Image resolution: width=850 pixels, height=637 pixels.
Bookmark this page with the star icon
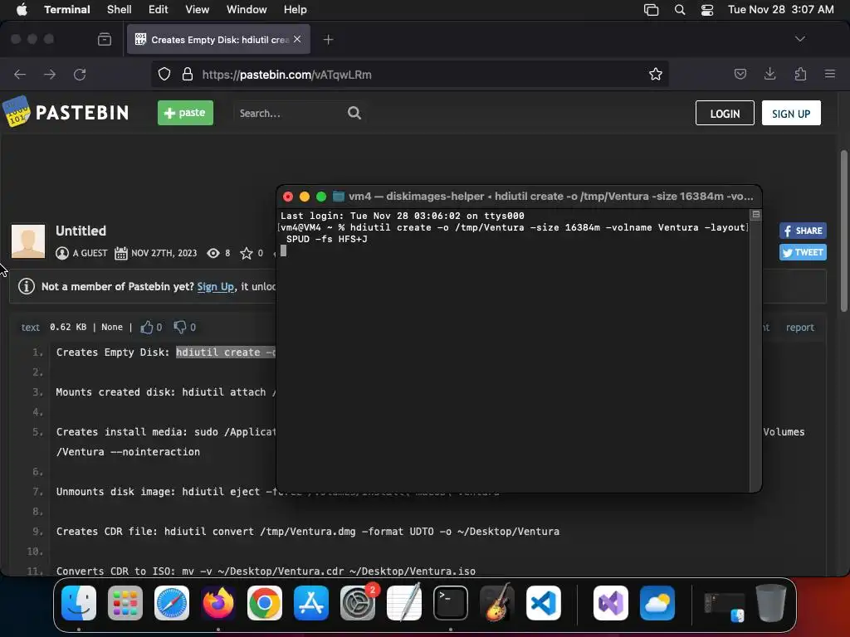click(656, 74)
